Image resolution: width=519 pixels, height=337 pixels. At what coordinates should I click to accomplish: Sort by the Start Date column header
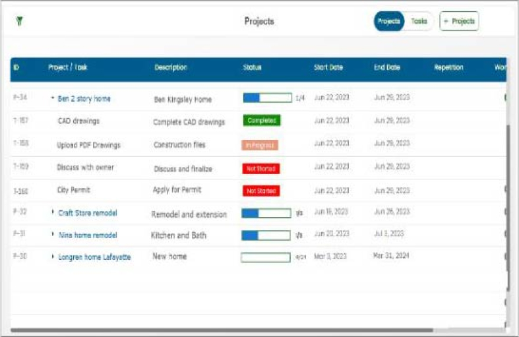point(328,67)
